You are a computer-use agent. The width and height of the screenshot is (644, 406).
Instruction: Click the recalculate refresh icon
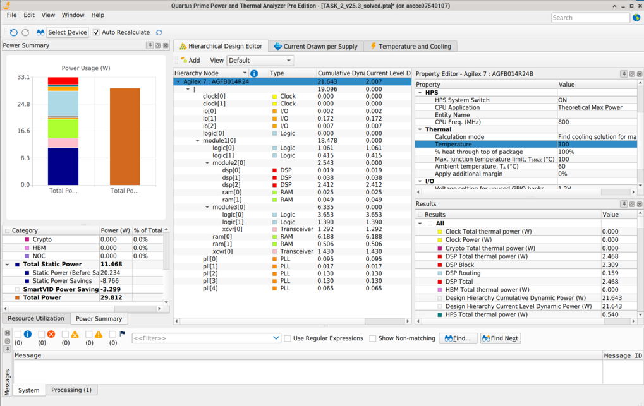point(159,32)
